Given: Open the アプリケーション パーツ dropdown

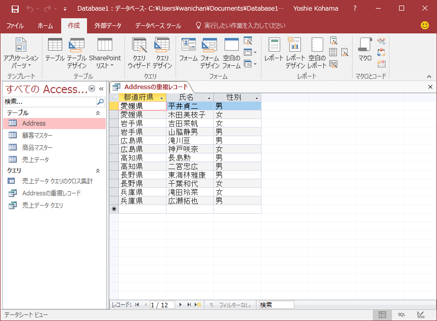Looking at the screenshot, I should coord(21,53).
